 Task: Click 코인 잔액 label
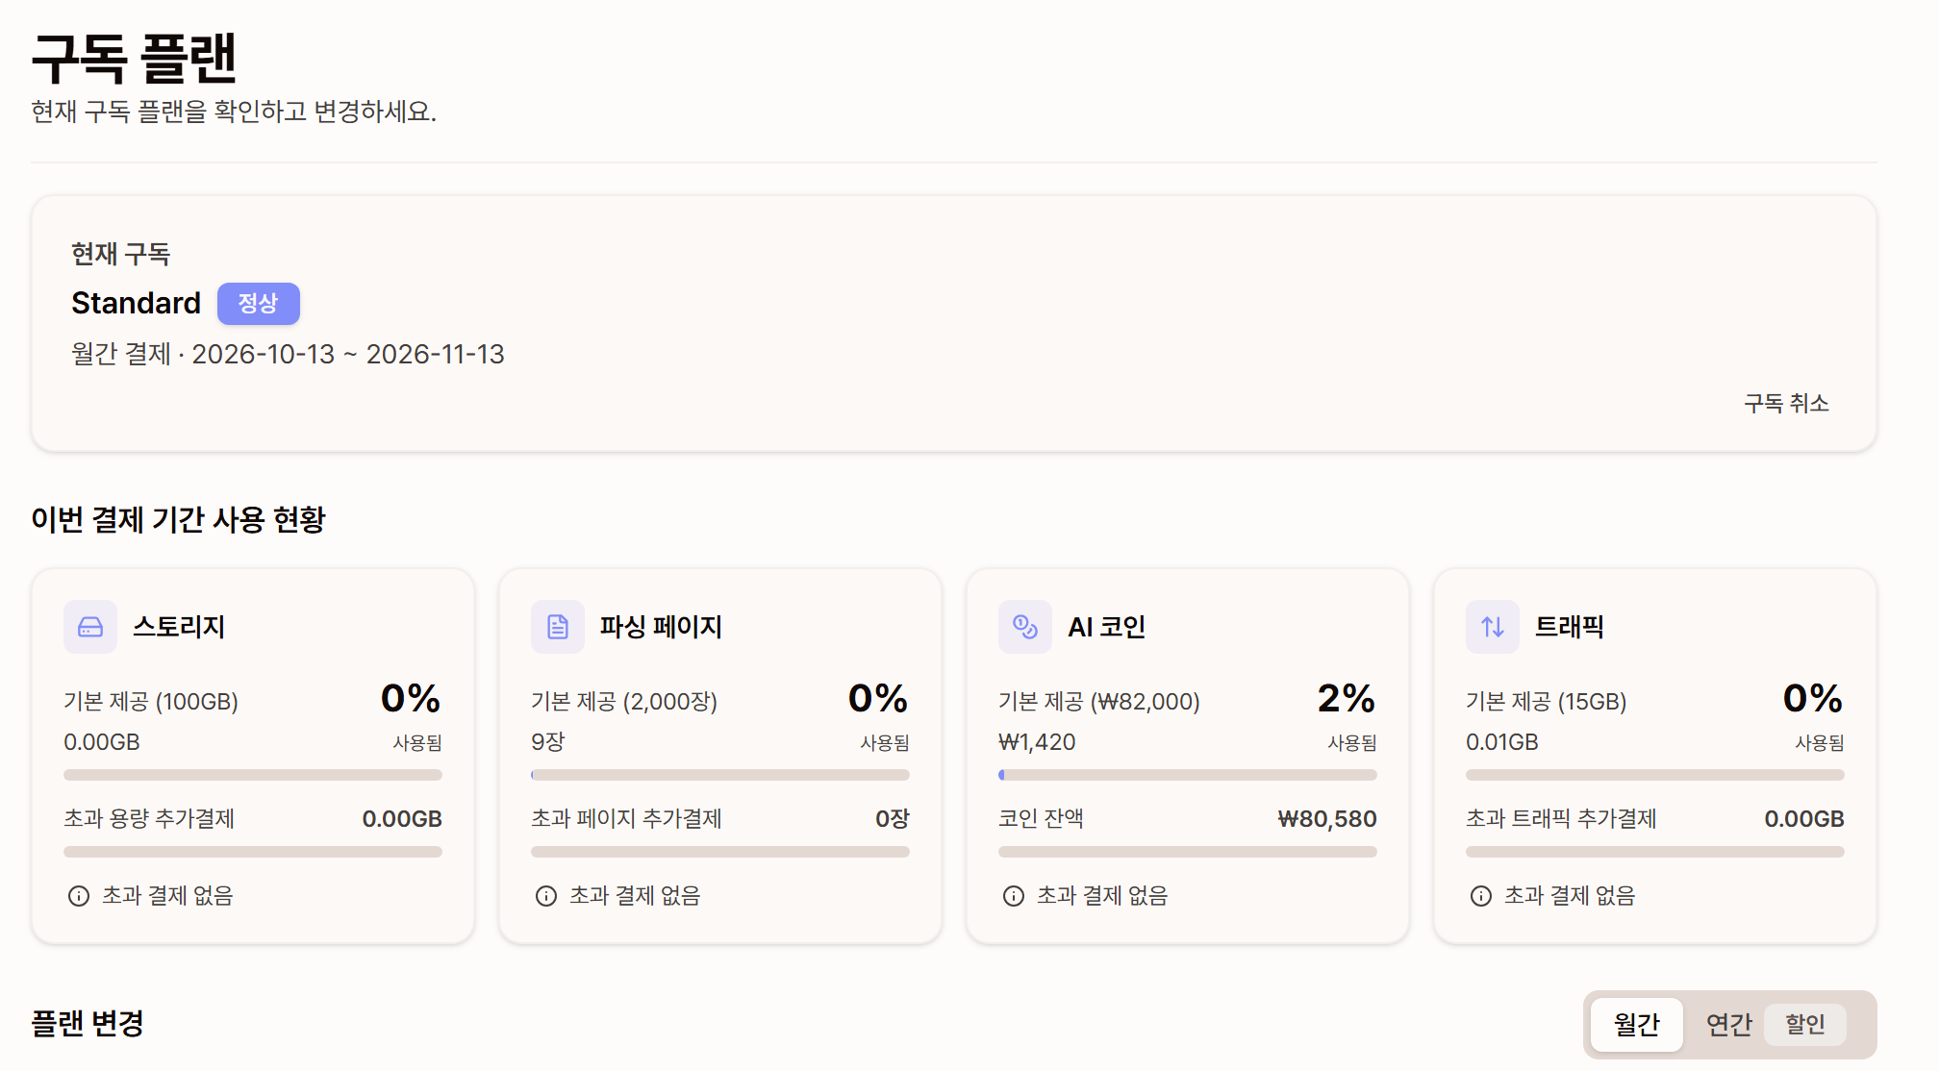[1041, 819]
